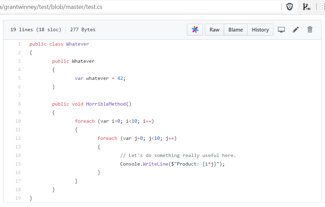Select line number 19
325x207 pixels.
(x=18, y=198)
